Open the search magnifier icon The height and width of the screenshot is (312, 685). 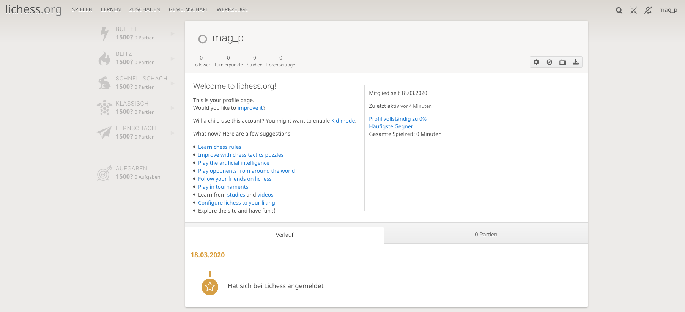[619, 10]
